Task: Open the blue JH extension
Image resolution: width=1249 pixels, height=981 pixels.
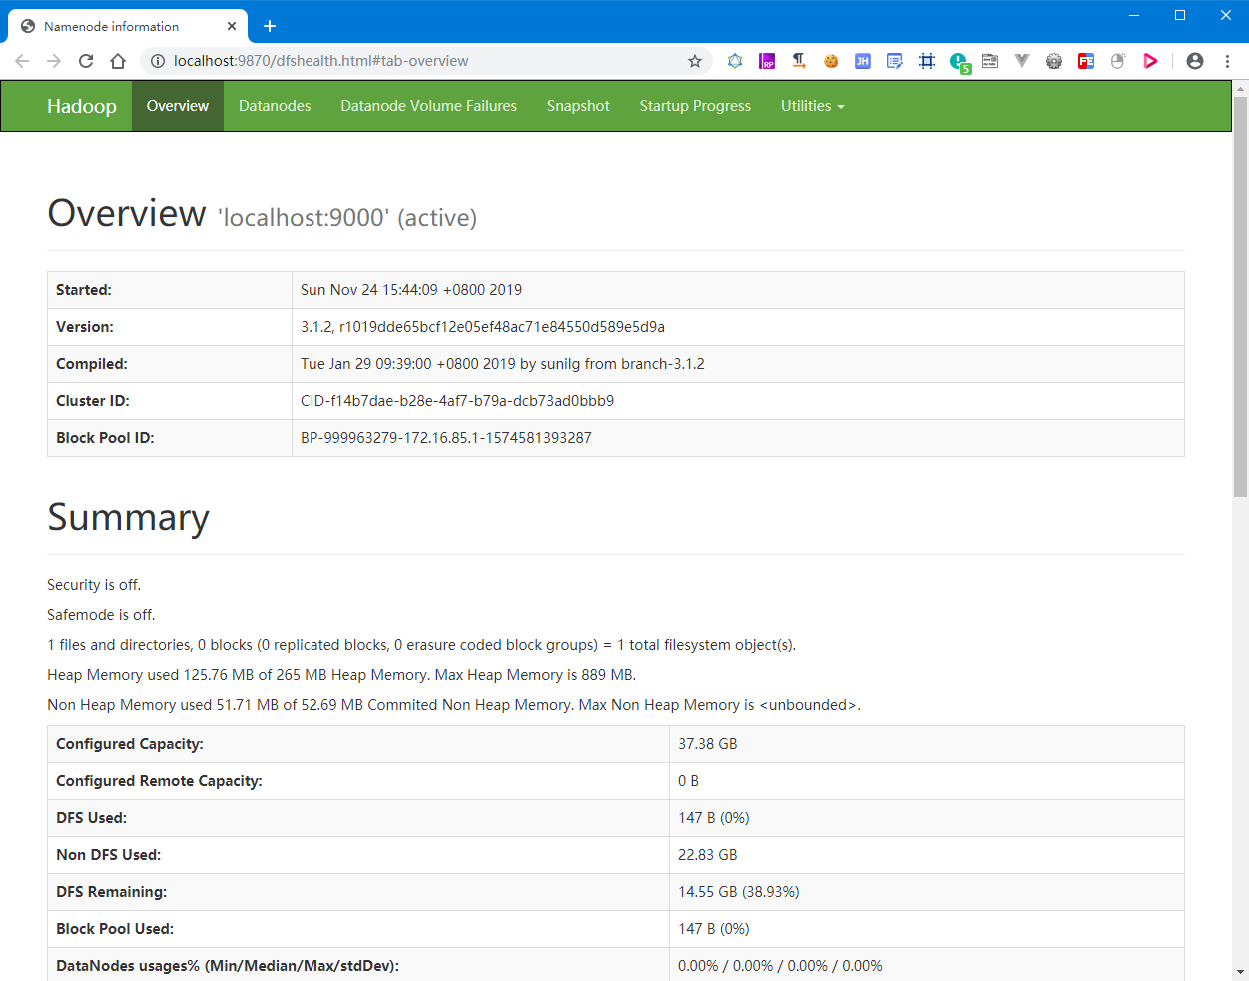Action: point(863,61)
